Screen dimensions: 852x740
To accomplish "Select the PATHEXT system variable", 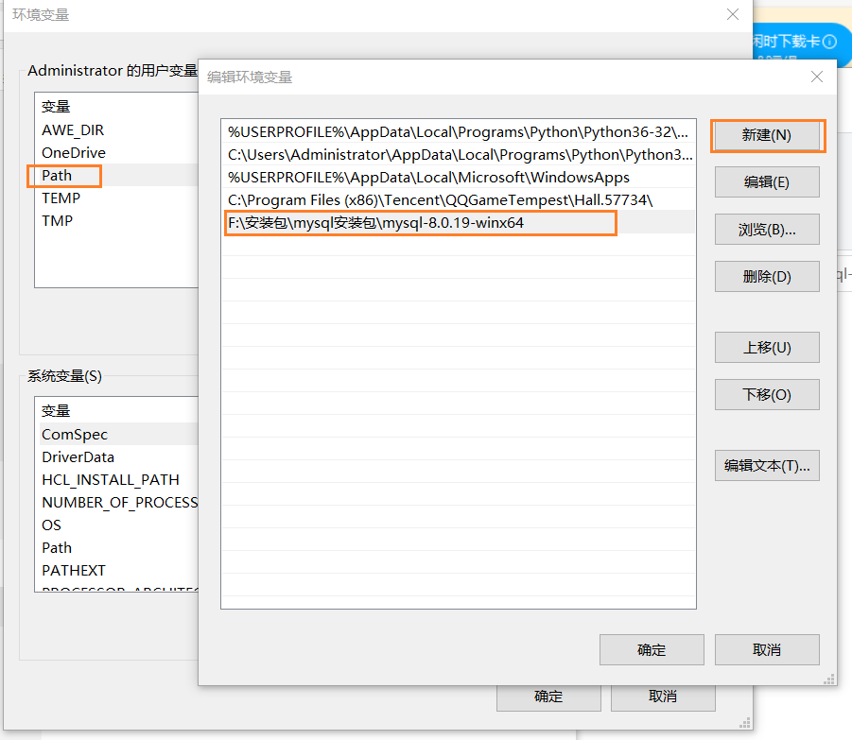I will click(73, 570).
